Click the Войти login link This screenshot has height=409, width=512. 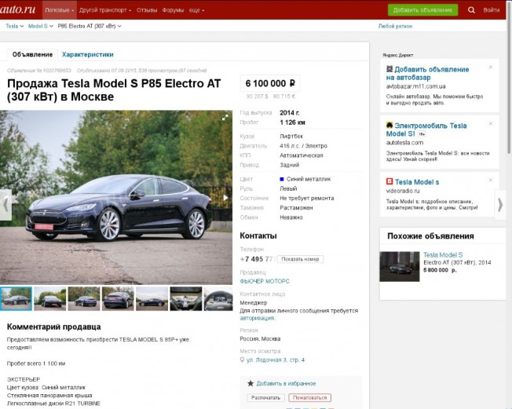(491, 10)
